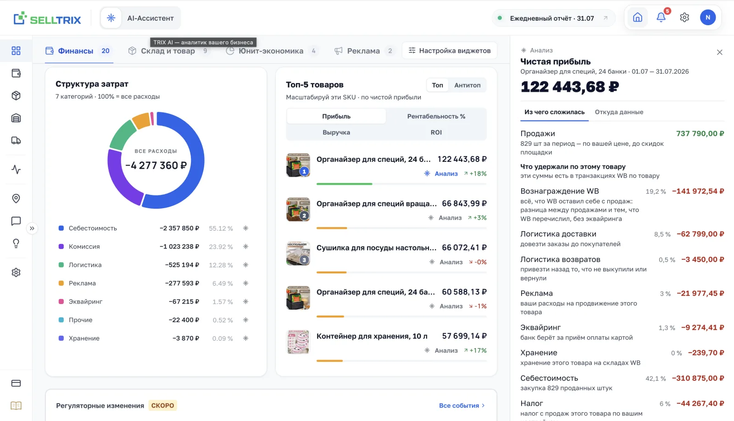Click thumbnail of Сушилка для посуды
The height and width of the screenshot is (421, 734).
tap(298, 254)
